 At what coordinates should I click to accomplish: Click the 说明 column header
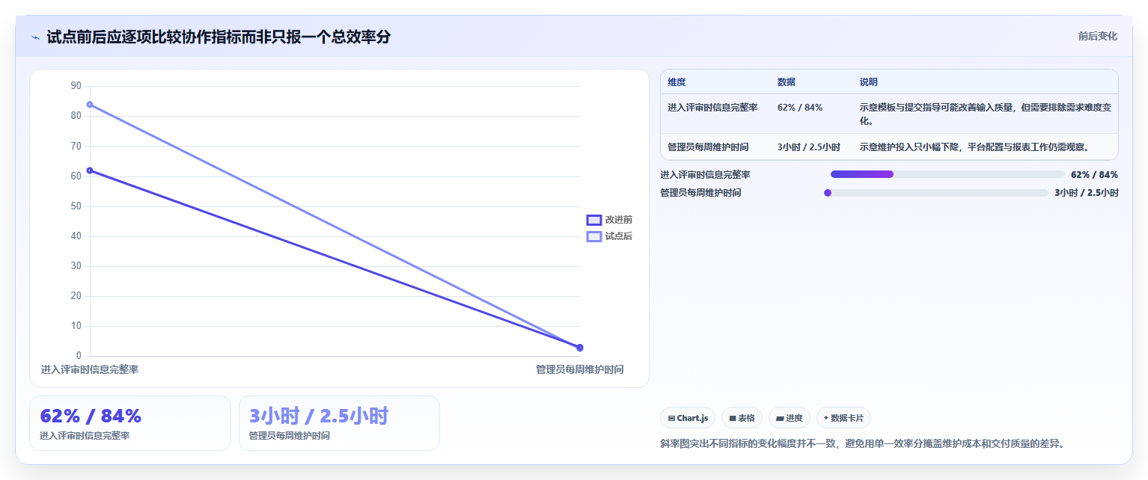point(869,82)
